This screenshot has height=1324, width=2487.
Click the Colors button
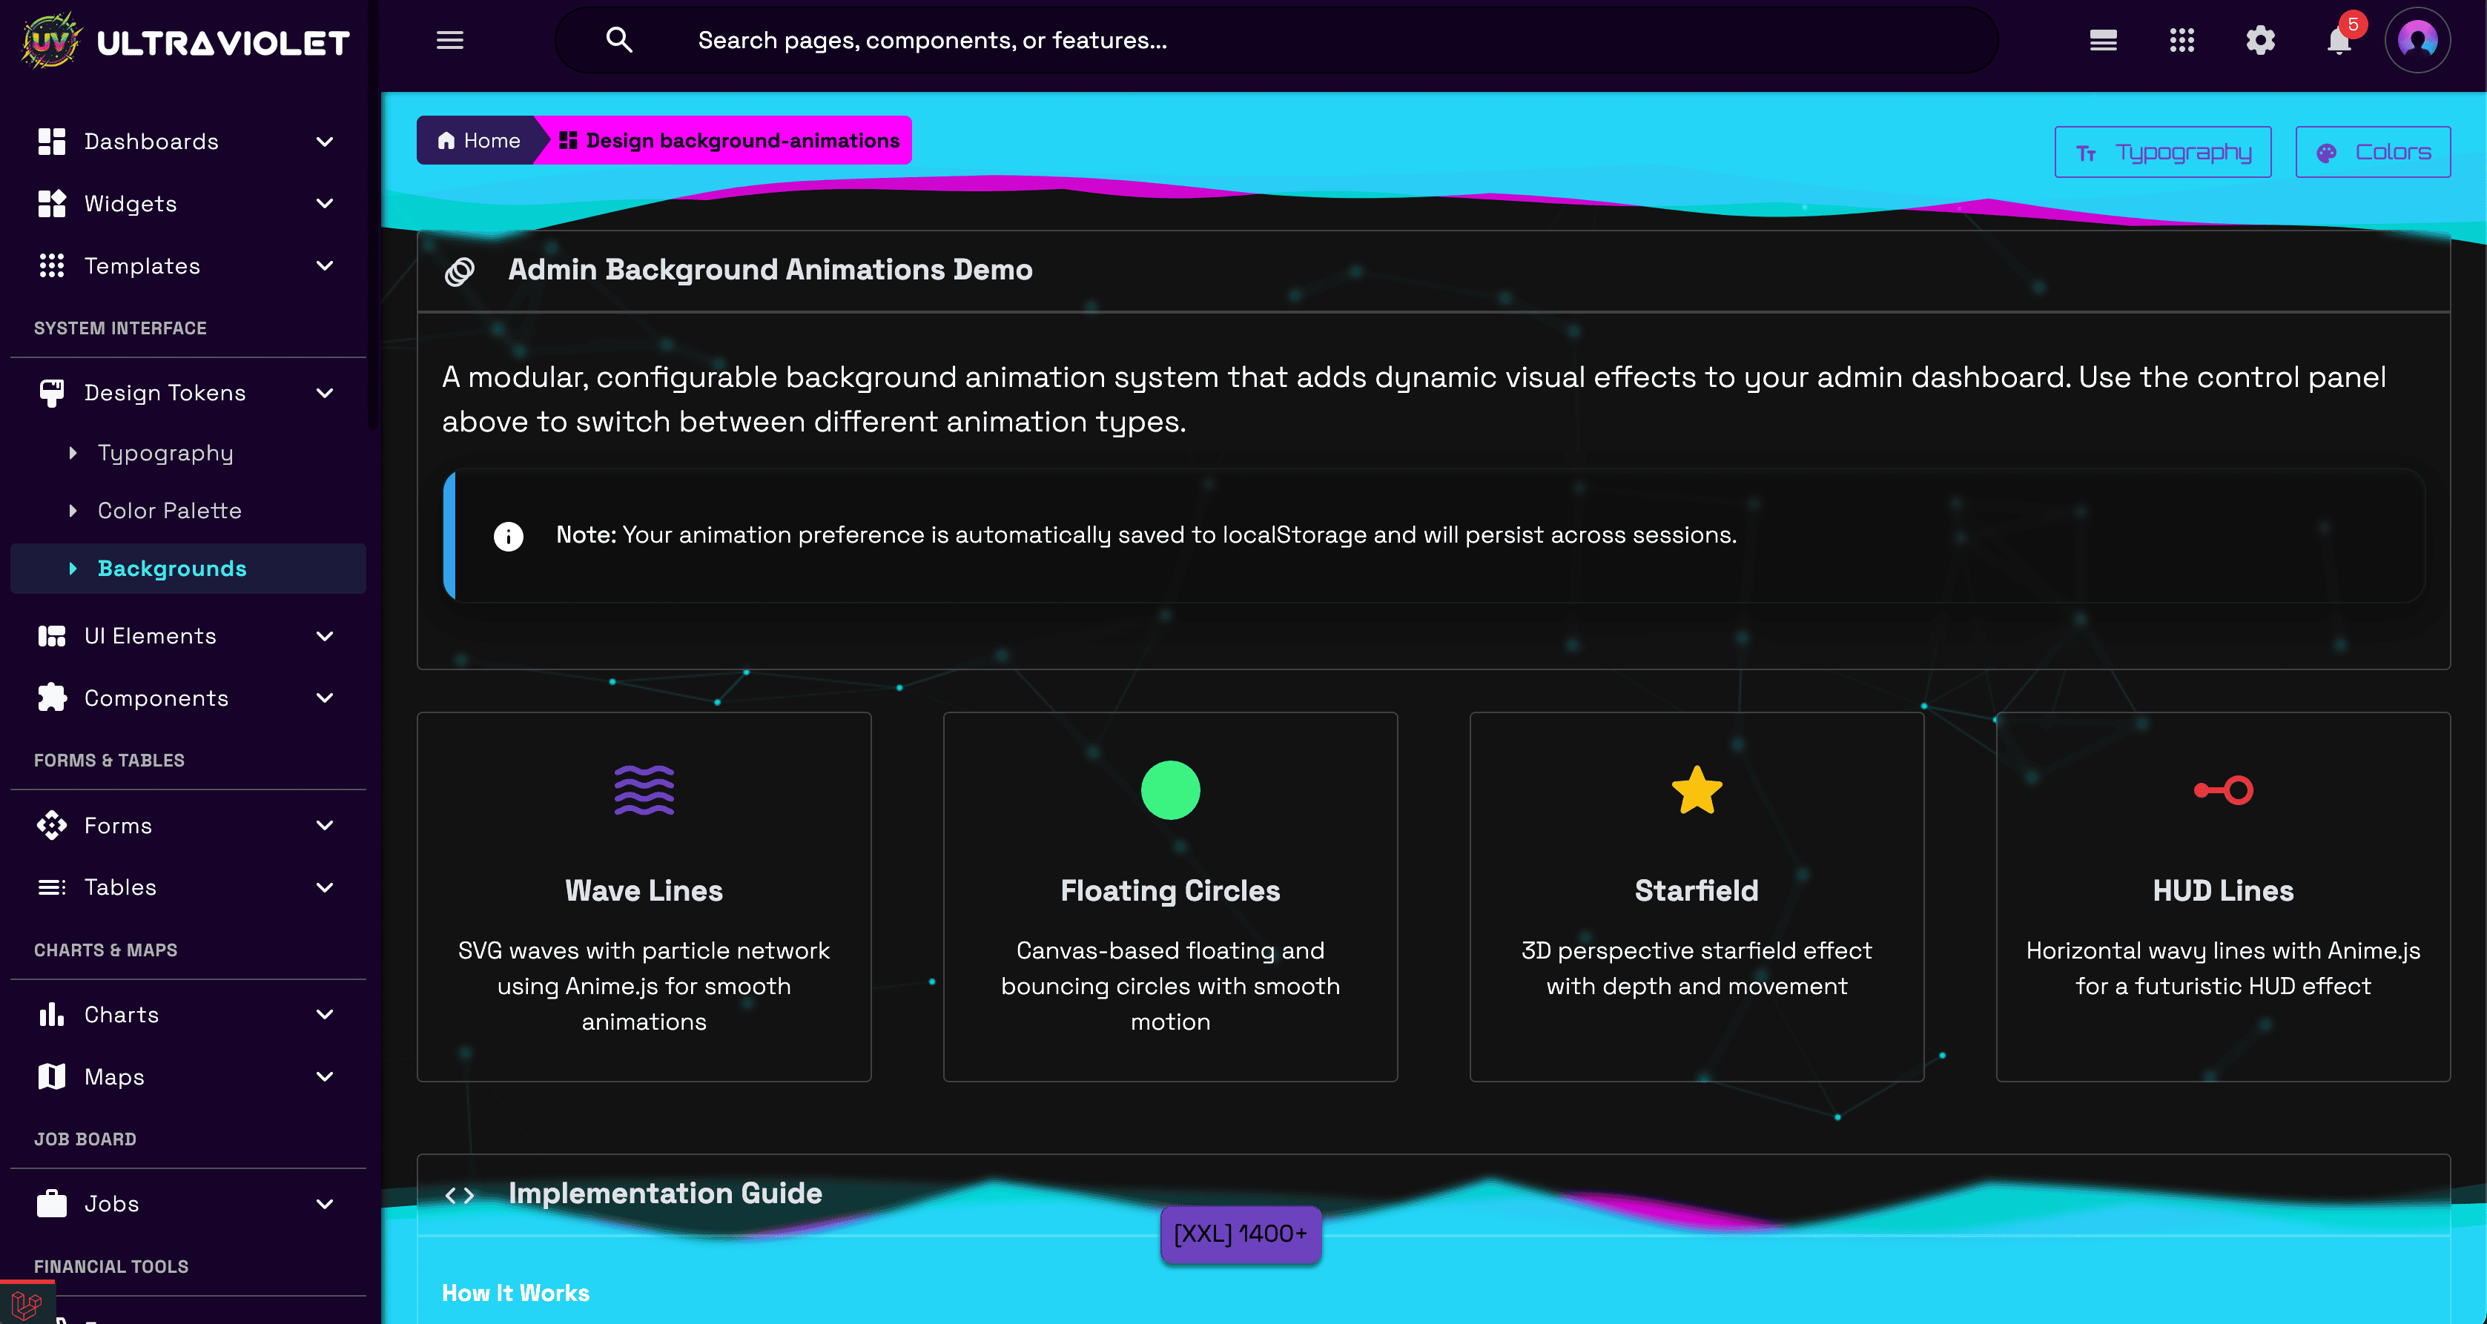(x=2372, y=153)
